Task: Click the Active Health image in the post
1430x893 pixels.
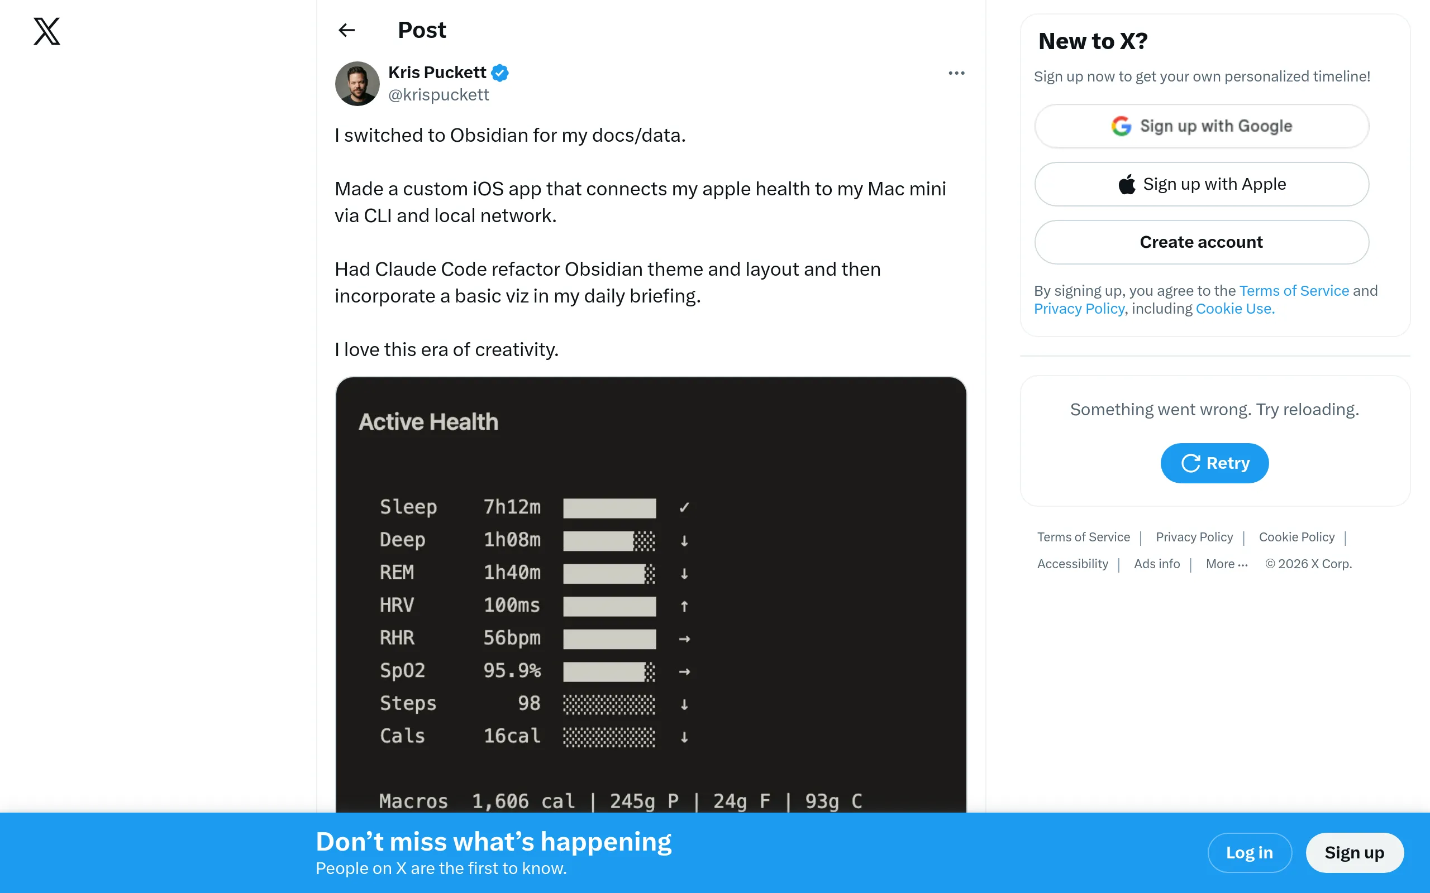Action: pyautogui.click(x=650, y=590)
